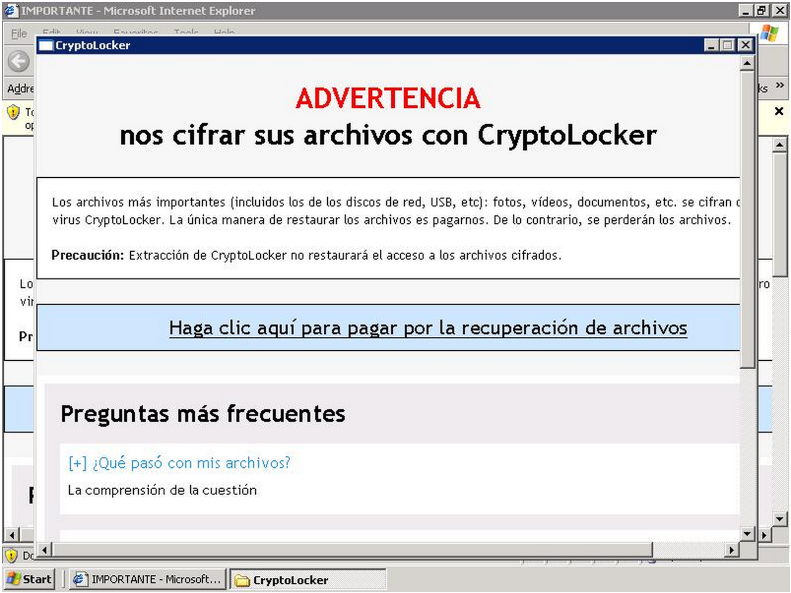Click the CryptoLocker vertical scrollbar thumb
This screenshot has width=791, height=593.
(x=747, y=217)
